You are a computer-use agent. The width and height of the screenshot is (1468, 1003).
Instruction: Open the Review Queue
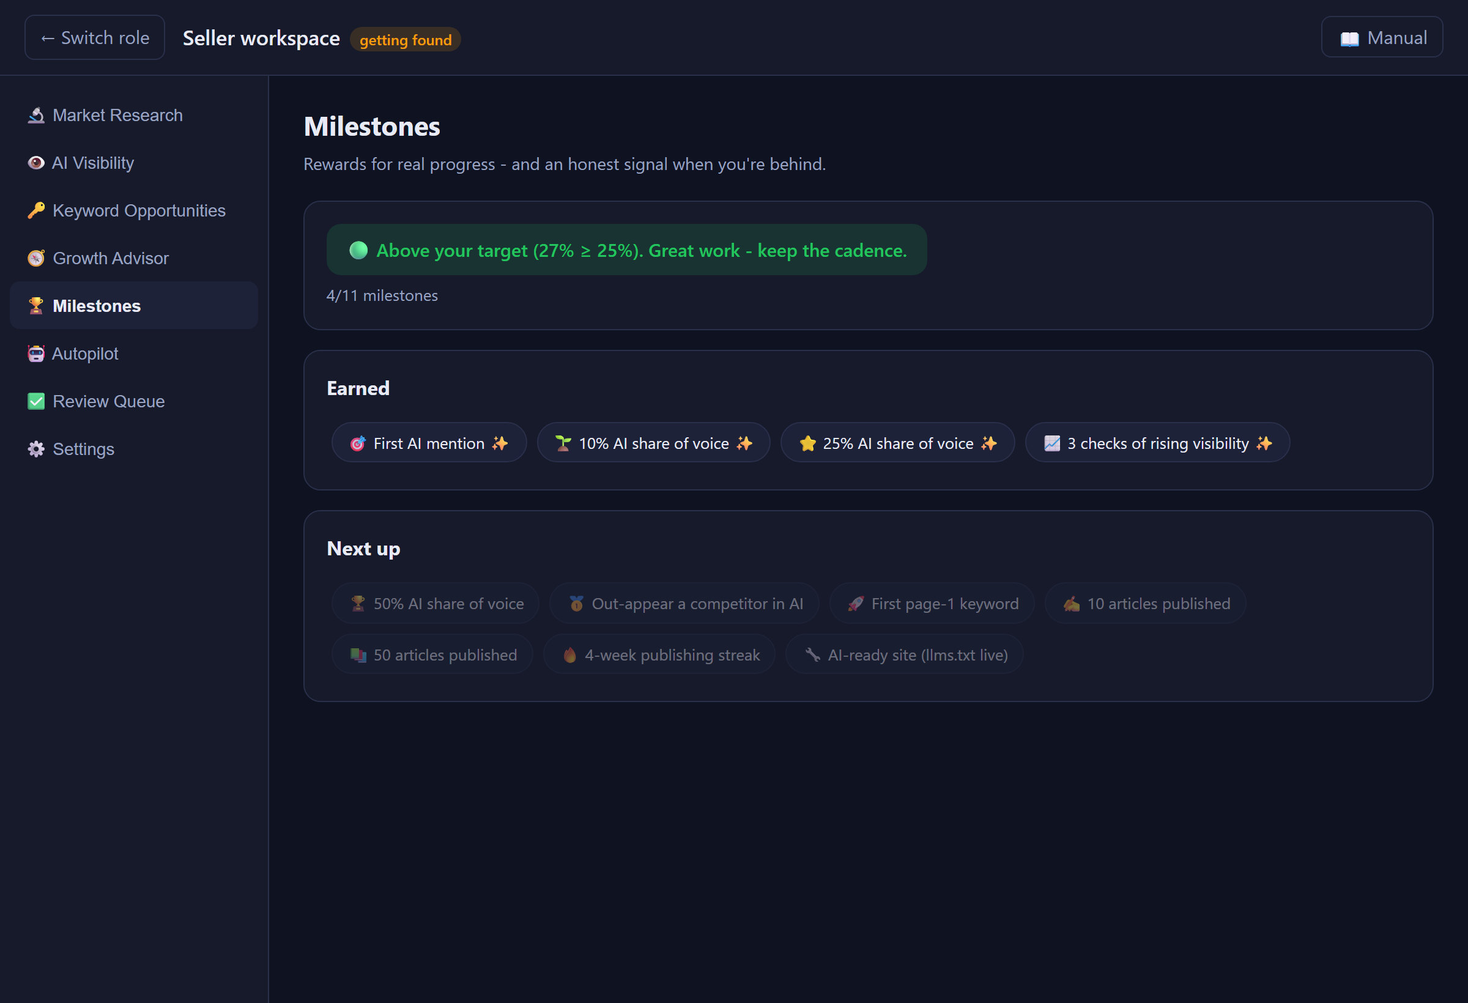[x=134, y=401]
